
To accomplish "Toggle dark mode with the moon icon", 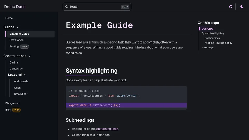I will click(242, 7).
